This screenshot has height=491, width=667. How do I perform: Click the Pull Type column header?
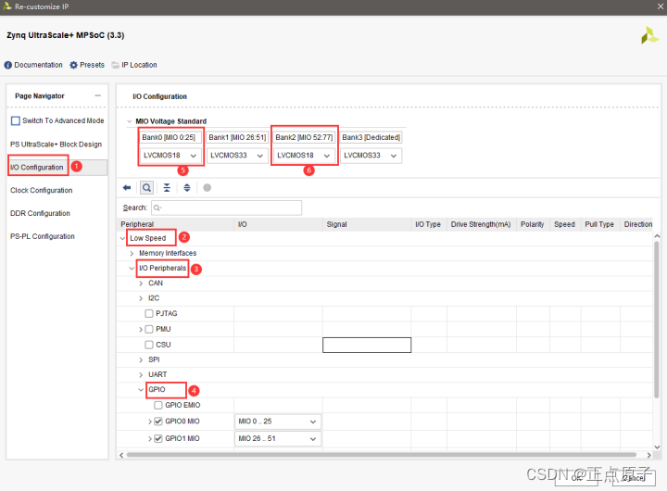(x=599, y=224)
